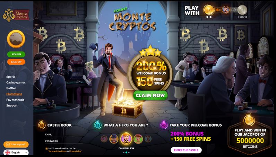Click the orange Sign Up button

(x=16, y=62)
